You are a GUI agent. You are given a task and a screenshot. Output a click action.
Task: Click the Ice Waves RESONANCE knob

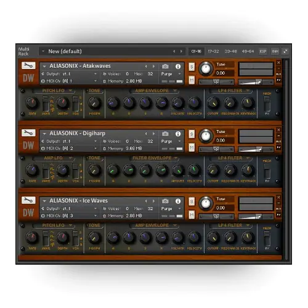pos(230,237)
